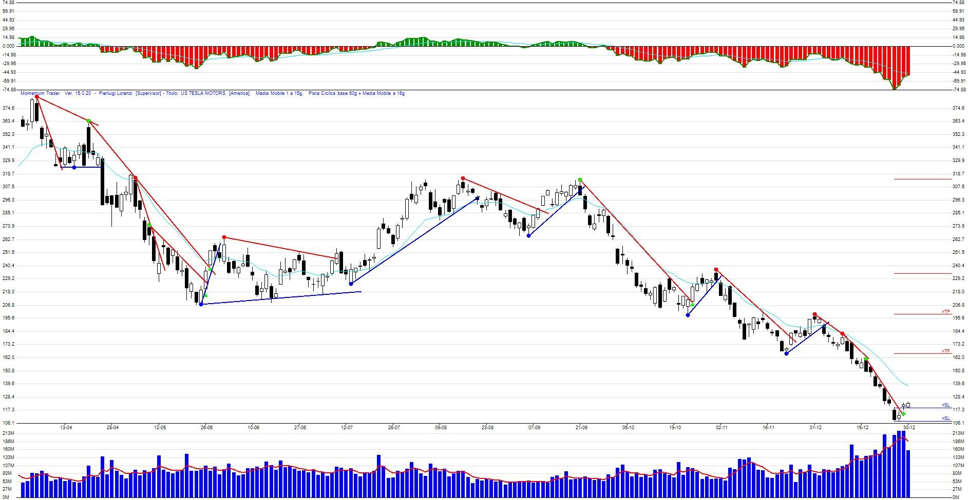Click the red dot at the chart's highest peak
This screenshot has width=968, height=500.
[36, 96]
